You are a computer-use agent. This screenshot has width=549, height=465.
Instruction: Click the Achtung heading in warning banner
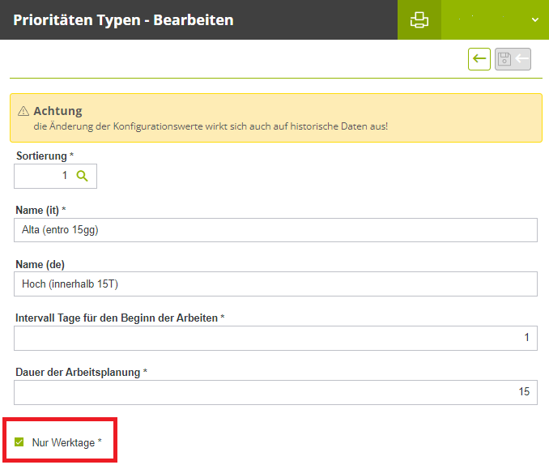(x=57, y=111)
